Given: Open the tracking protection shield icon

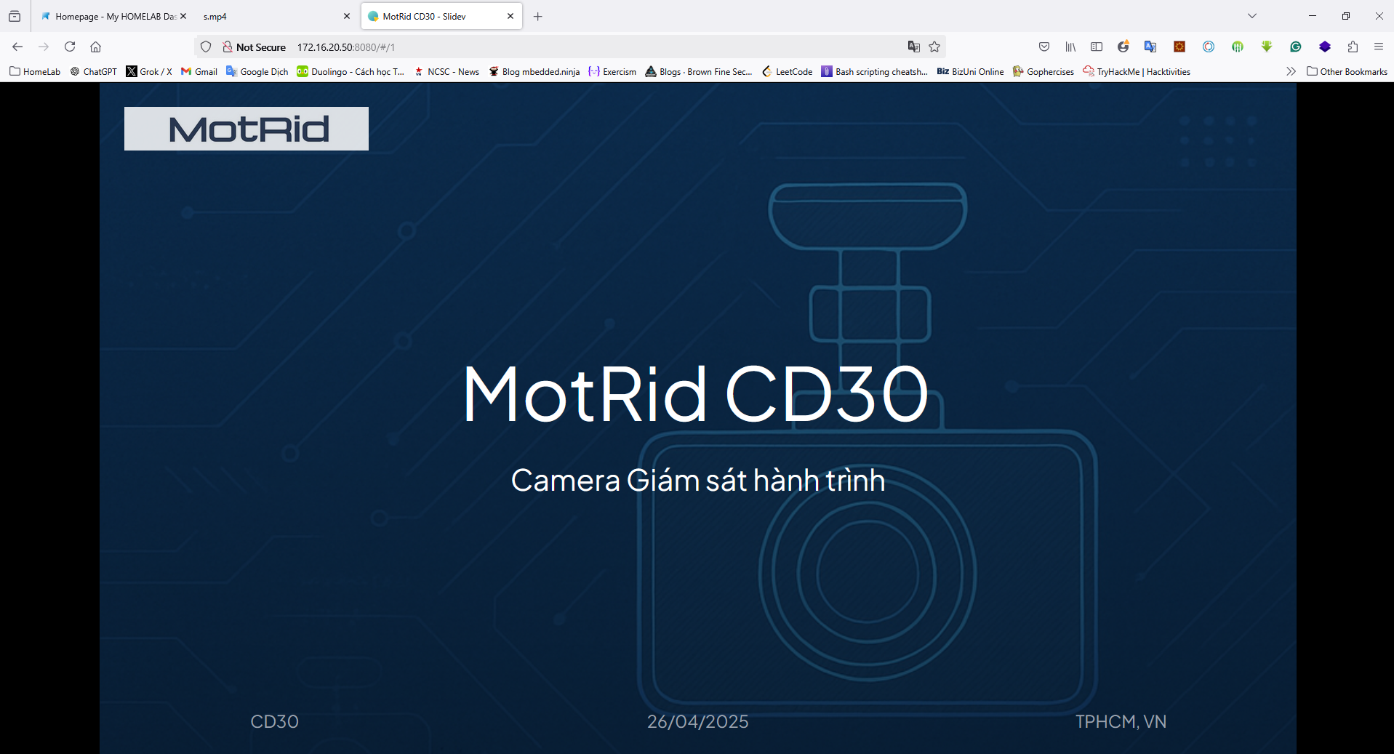Looking at the screenshot, I should [206, 47].
